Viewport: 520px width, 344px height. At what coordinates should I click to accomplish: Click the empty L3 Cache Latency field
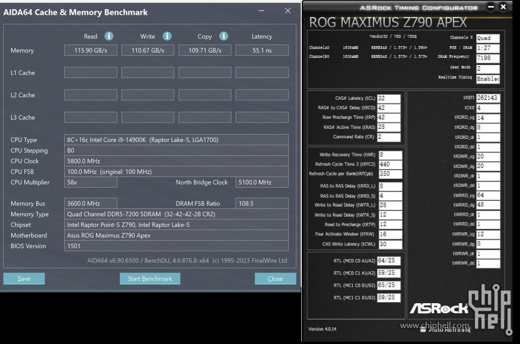coord(262,117)
